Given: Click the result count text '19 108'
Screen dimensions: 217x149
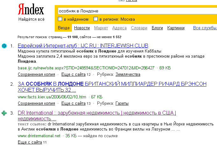Looking at the screenshot, I should (x=73, y=37).
